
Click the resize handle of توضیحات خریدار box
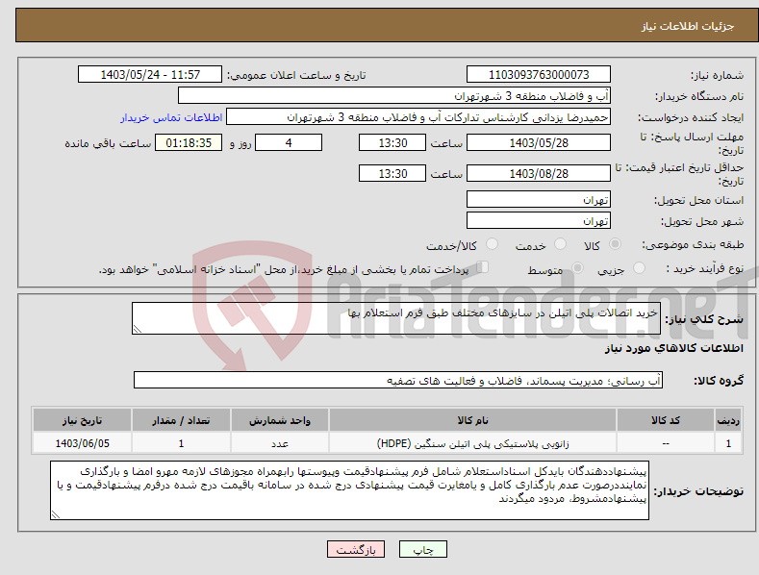(x=56, y=514)
